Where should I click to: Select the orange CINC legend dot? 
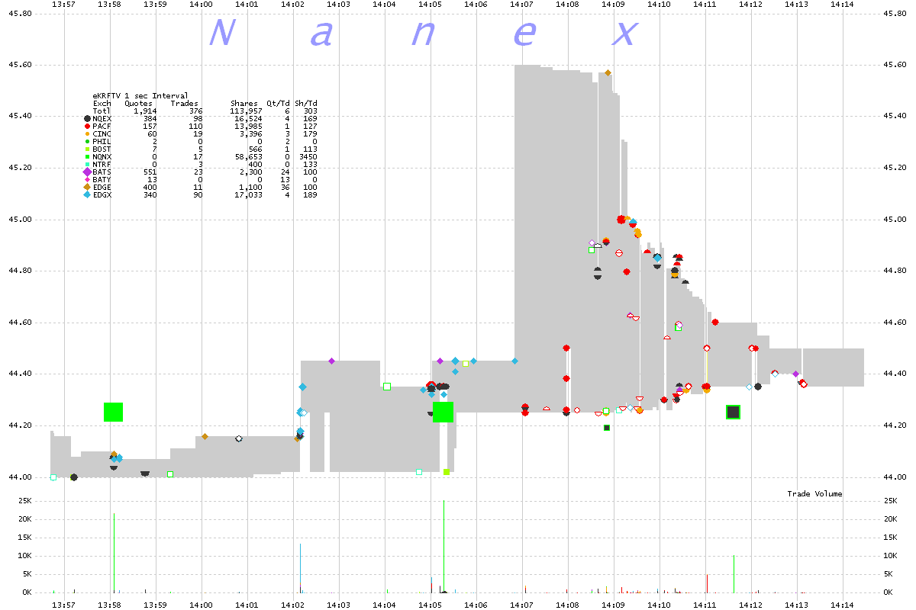(x=87, y=134)
